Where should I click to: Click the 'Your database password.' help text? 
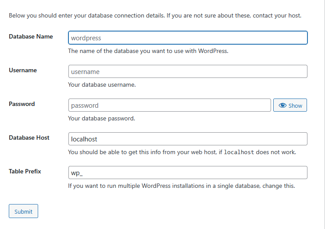[x=102, y=118]
